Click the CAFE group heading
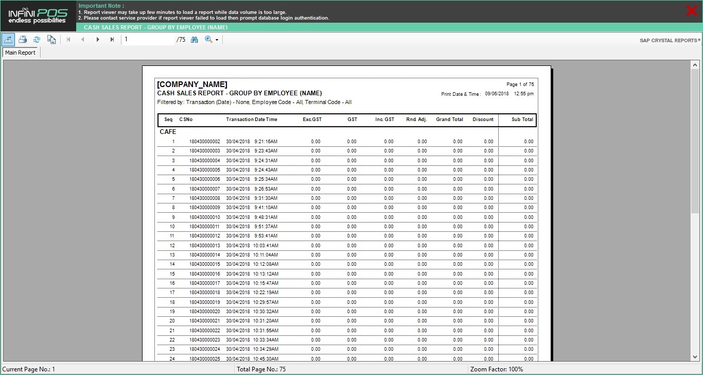Image resolution: width=703 pixels, height=375 pixels. point(168,132)
